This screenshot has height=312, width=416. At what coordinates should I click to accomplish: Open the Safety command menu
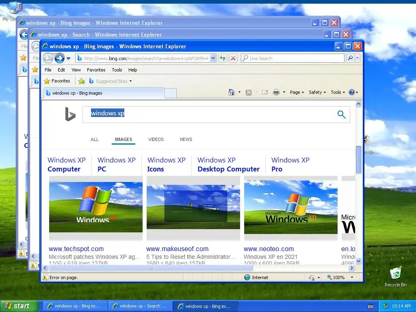[317, 92]
